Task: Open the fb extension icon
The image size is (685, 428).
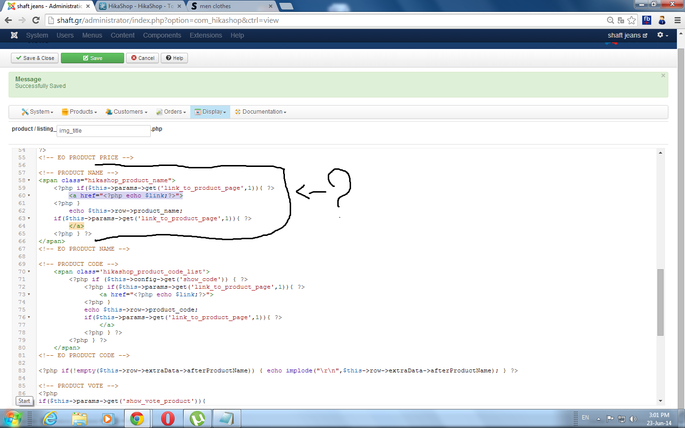Action: pos(646,20)
